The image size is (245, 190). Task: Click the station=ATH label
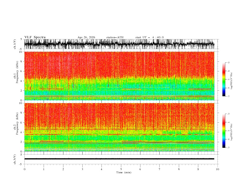(x=115, y=37)
